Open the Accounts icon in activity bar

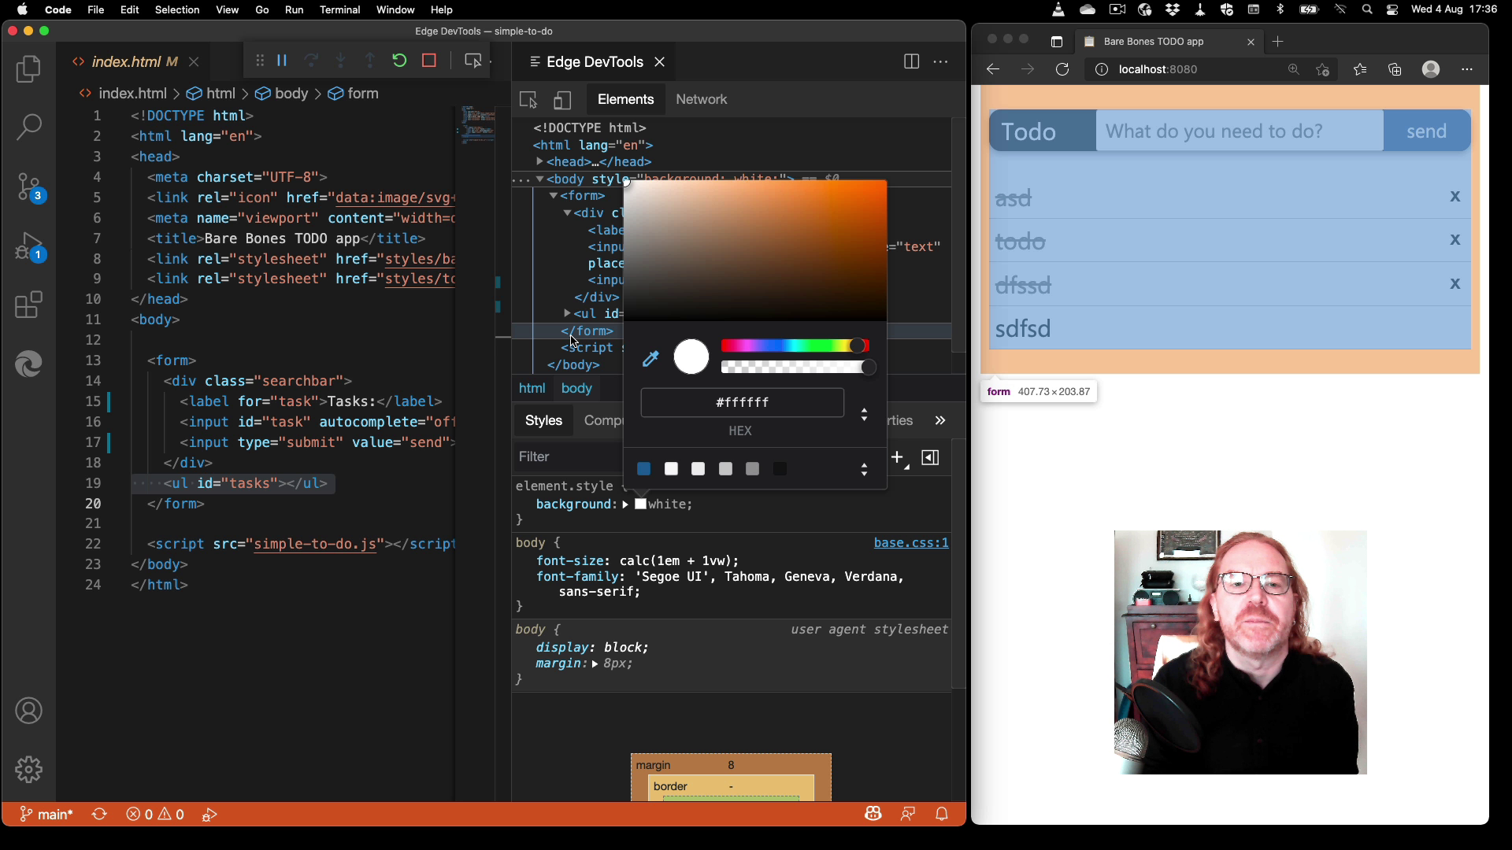[28, 711]
